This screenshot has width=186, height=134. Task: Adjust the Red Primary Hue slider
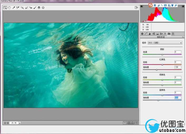[x=162, y=65]
